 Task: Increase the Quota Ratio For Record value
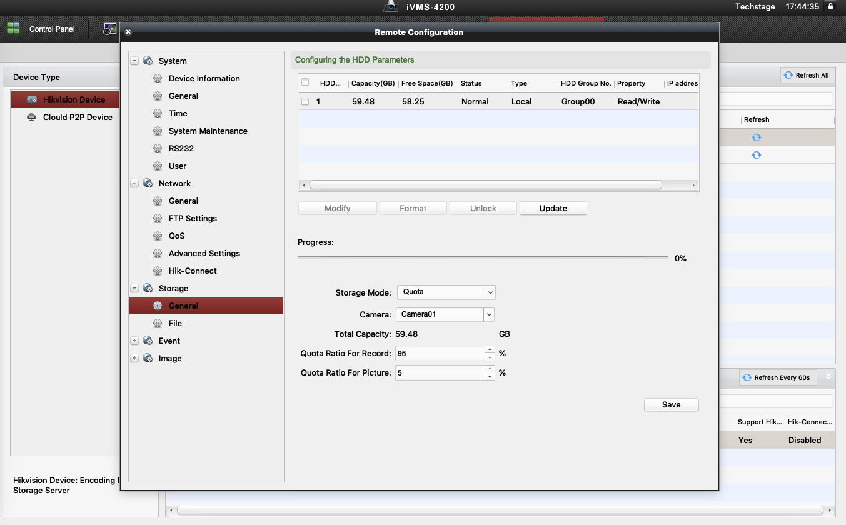coord(490,350)
